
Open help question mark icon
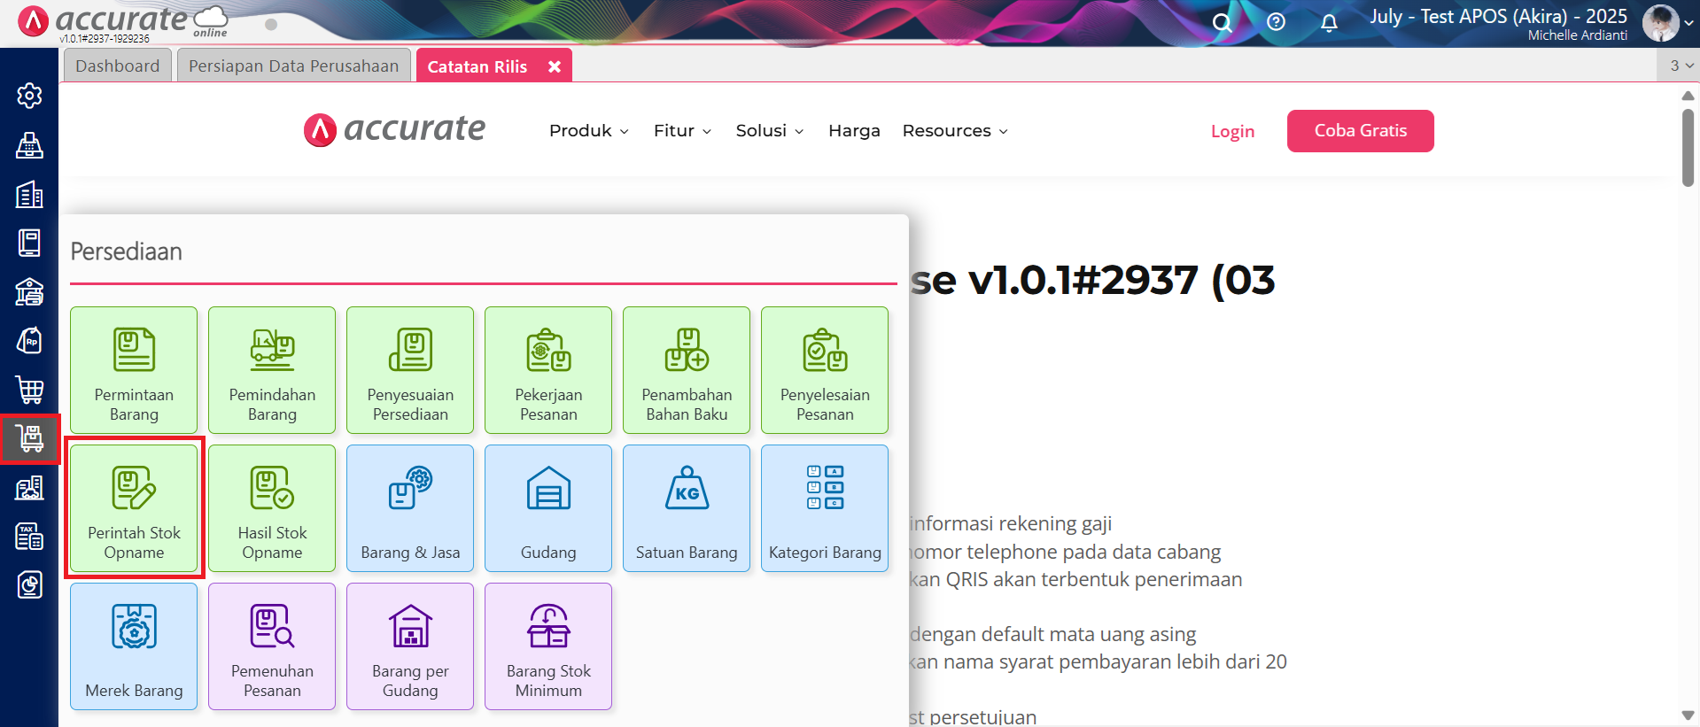pyautogui.click(x=1276, y=22)
